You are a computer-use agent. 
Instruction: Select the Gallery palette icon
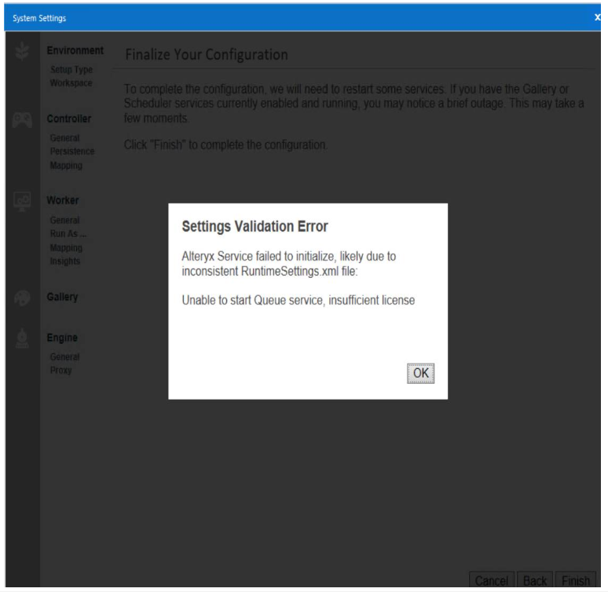[x=22, y=298]
